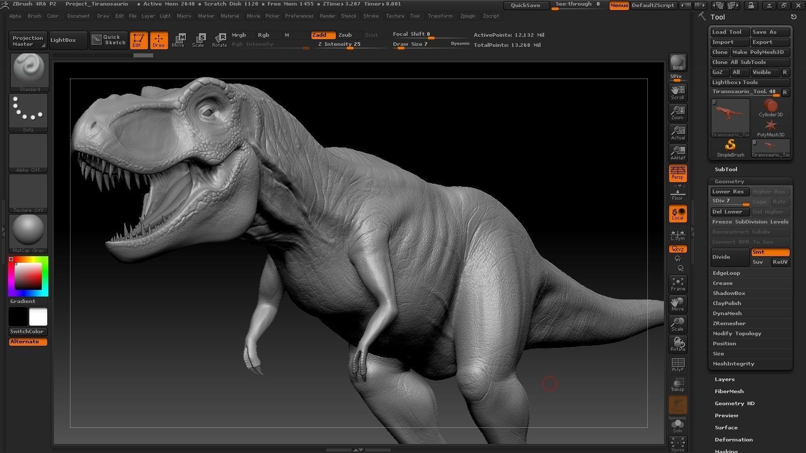Select the Standard brush thumbnail
Viewport: 806px width, 453px height.
(29, 72)
